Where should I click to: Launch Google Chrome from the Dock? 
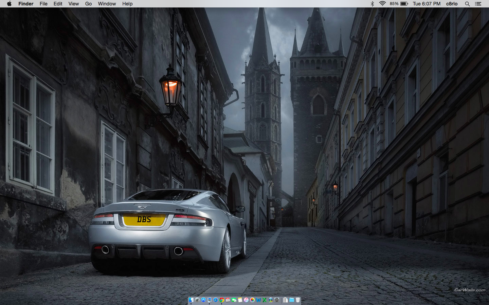pyautogui.click(x=222, y=300)
